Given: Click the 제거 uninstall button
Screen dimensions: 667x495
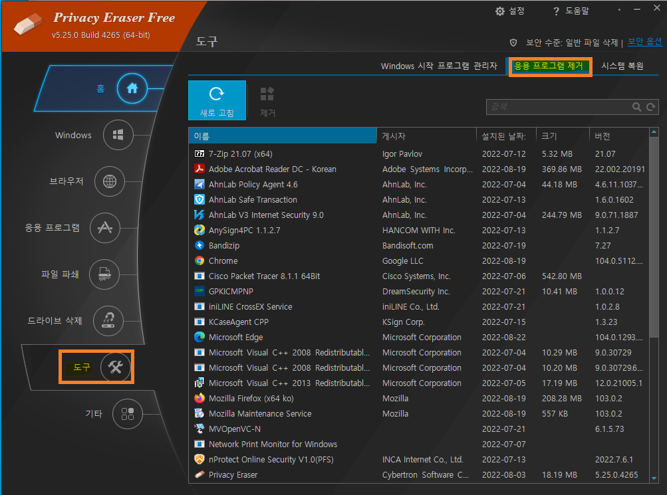Looking at the screenshot, I should coord(267,102).
